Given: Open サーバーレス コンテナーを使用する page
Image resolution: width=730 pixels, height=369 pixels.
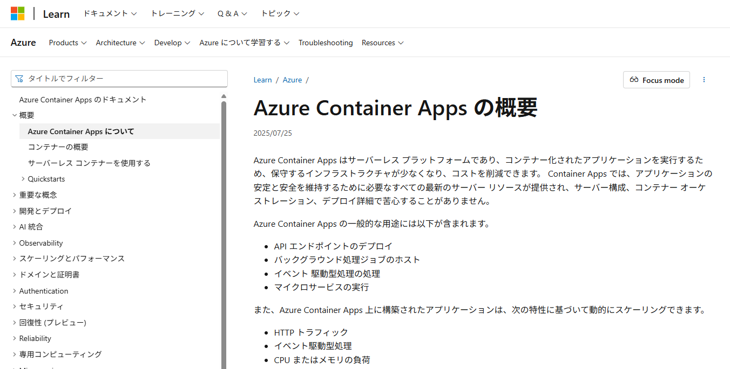Looking at the screenshot, I should pyautogui.click(x=89, y=163).
